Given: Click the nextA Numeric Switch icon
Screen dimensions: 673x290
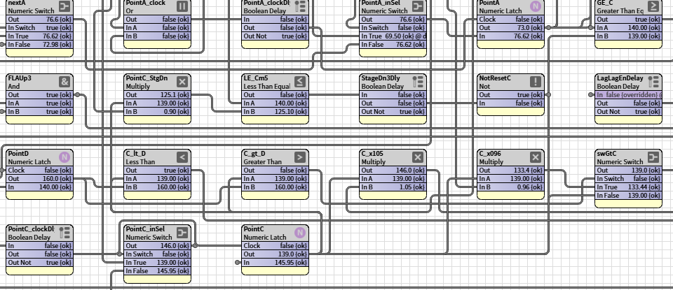Looking at the screenshot, I should click(x=64, y=6).
